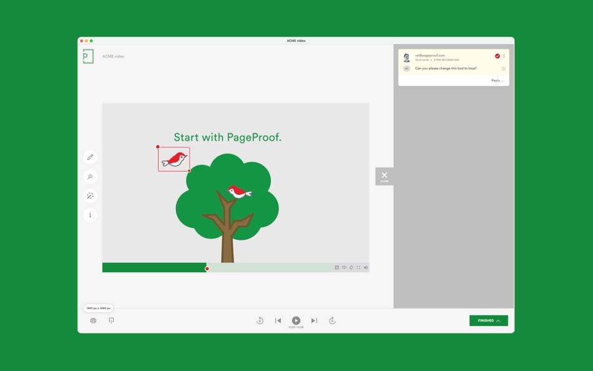
Task: Click comment text about blue bird
Action: pyautogui.click(x=446, y=69)
